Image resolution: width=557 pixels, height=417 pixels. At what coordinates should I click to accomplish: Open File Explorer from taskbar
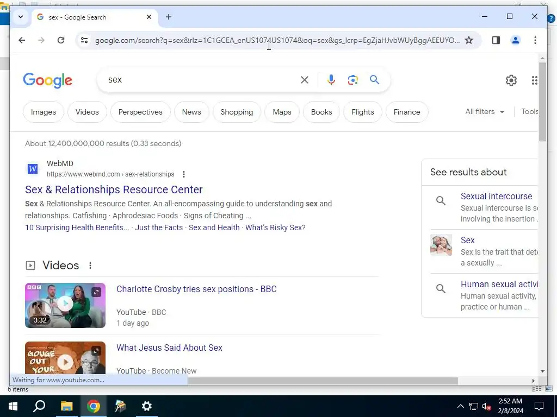pos(66,406)
